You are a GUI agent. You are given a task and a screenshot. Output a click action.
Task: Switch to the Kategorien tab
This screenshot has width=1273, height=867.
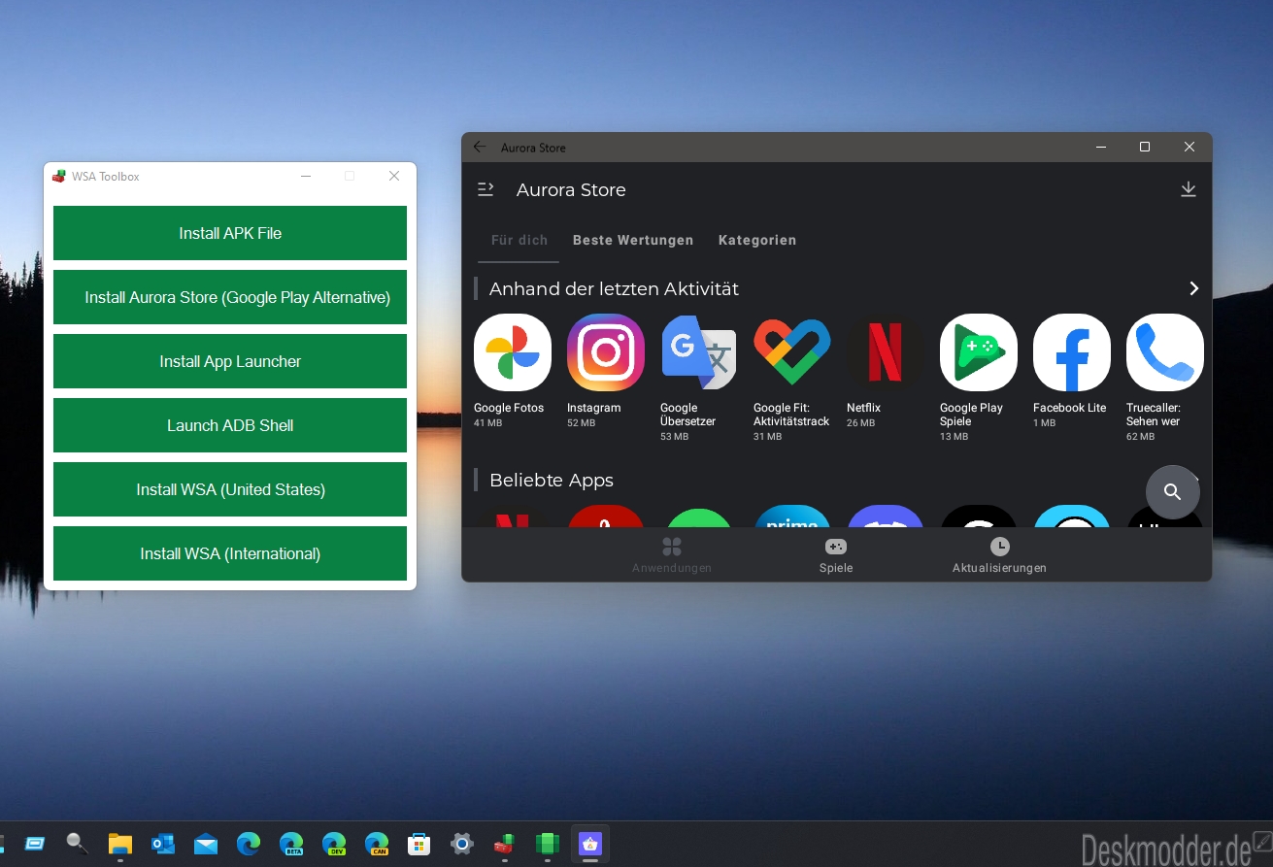pos(757,240)
